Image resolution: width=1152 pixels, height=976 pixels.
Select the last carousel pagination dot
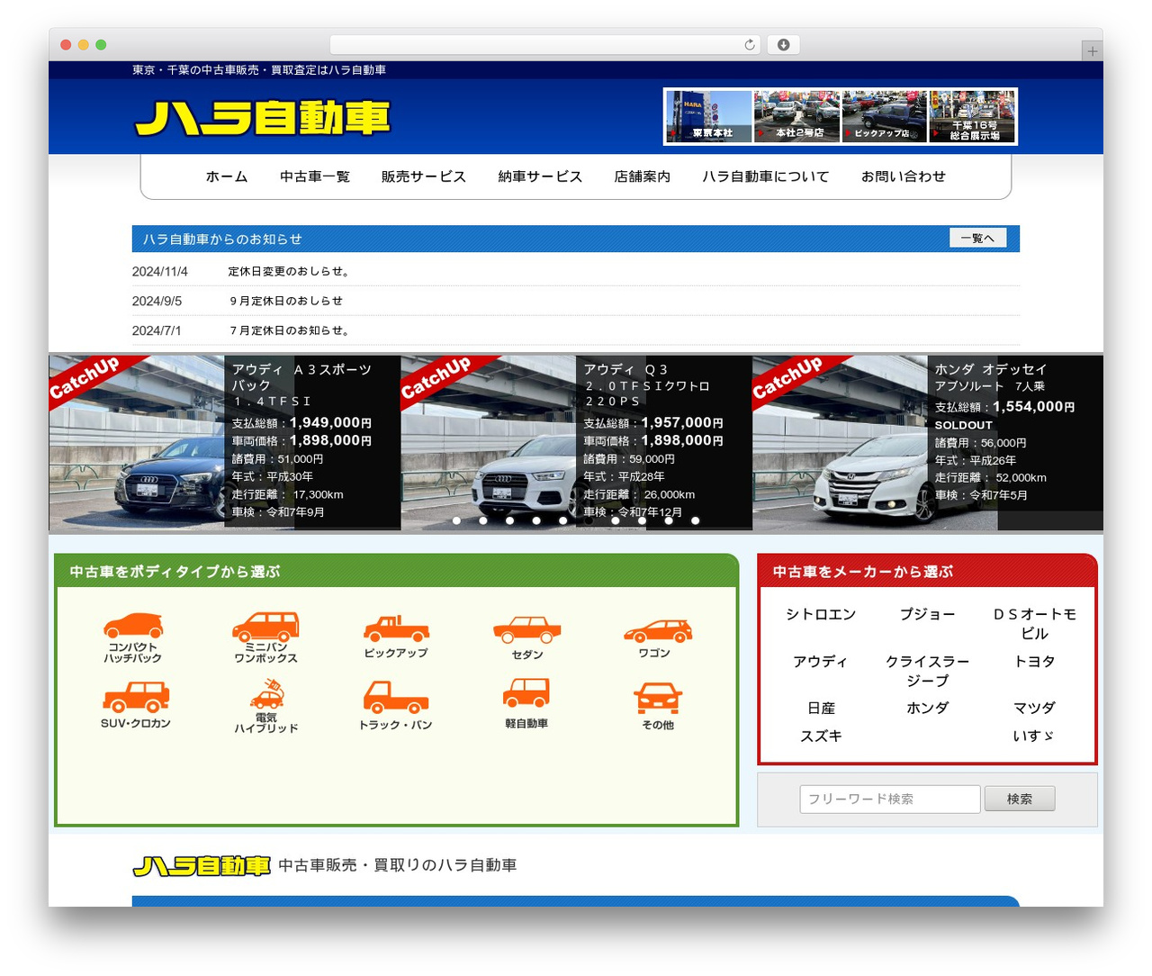pyautogui.click(x=695, y=520)
